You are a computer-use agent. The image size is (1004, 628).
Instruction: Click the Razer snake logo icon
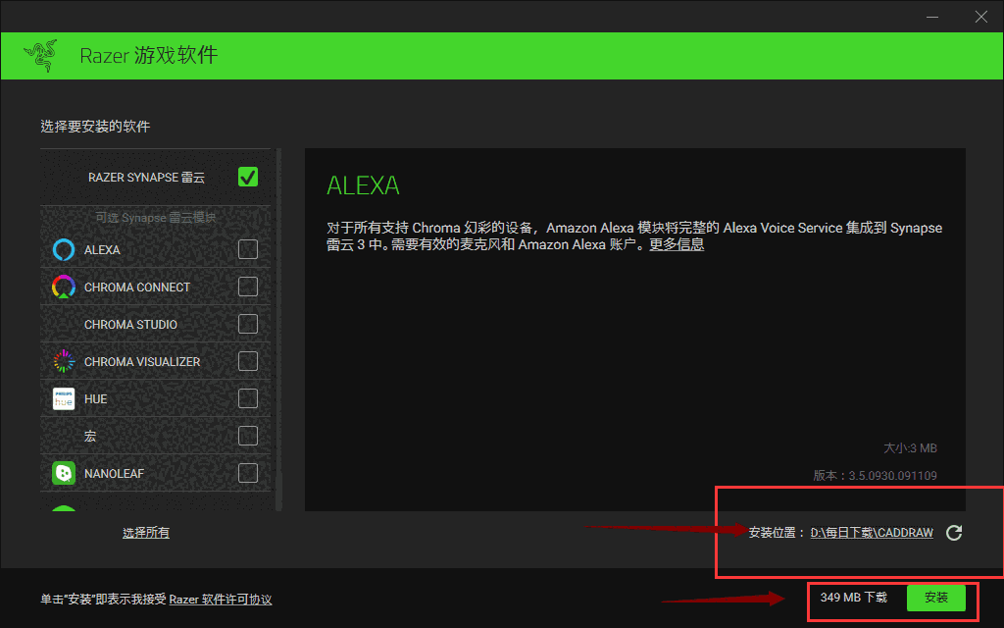(x=40, y=55)
